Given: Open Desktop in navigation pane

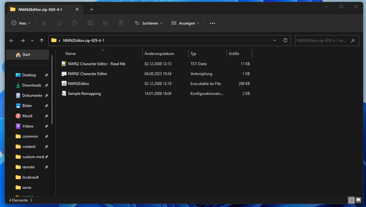Looking at the screenshot, I should pos(29,75).
